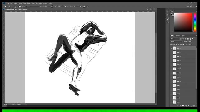200x112 pixels.
Task: Open the Window menu
Action: tap(45, 3)
